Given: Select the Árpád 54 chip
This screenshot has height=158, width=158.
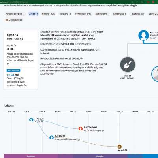Looking at the screenshot, I should tap(33, 14).
